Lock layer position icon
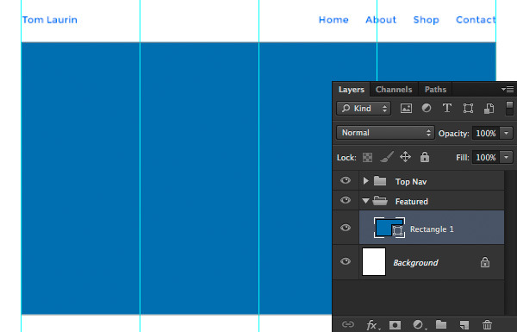This screenshot has width=517, height=332. point(405,157)
